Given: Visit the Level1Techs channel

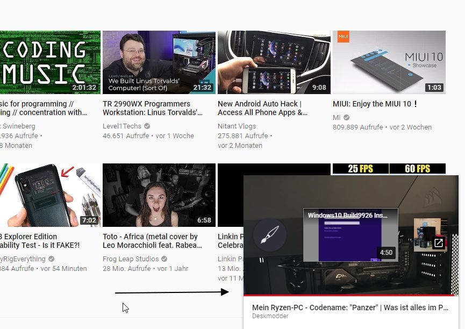Looking at the screenshot, I should (x=122, y=126).
